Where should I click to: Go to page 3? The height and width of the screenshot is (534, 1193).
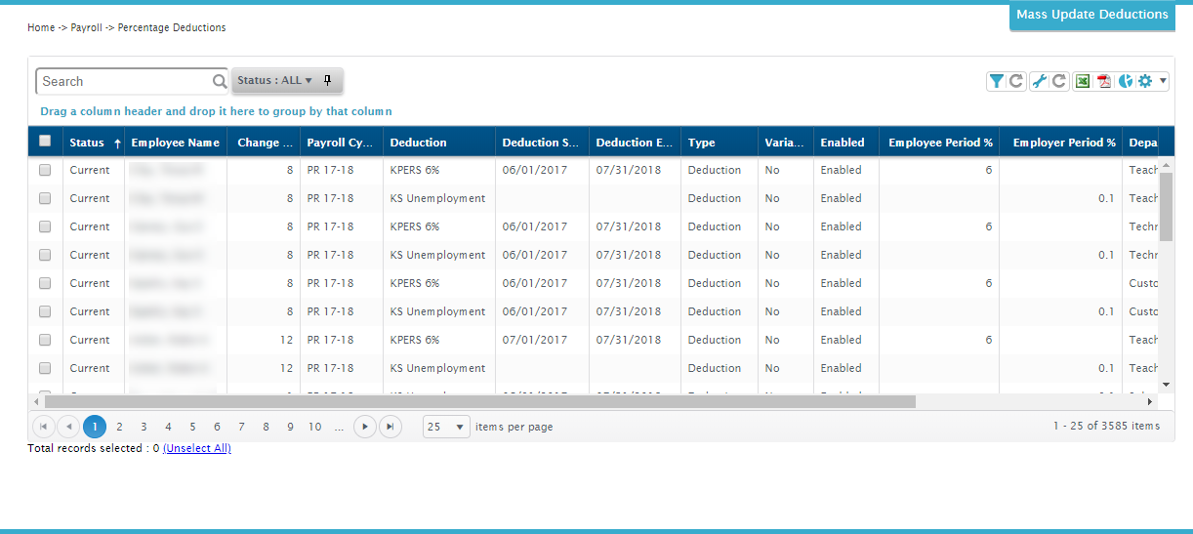pyautogui.click(x=144, y=427)
